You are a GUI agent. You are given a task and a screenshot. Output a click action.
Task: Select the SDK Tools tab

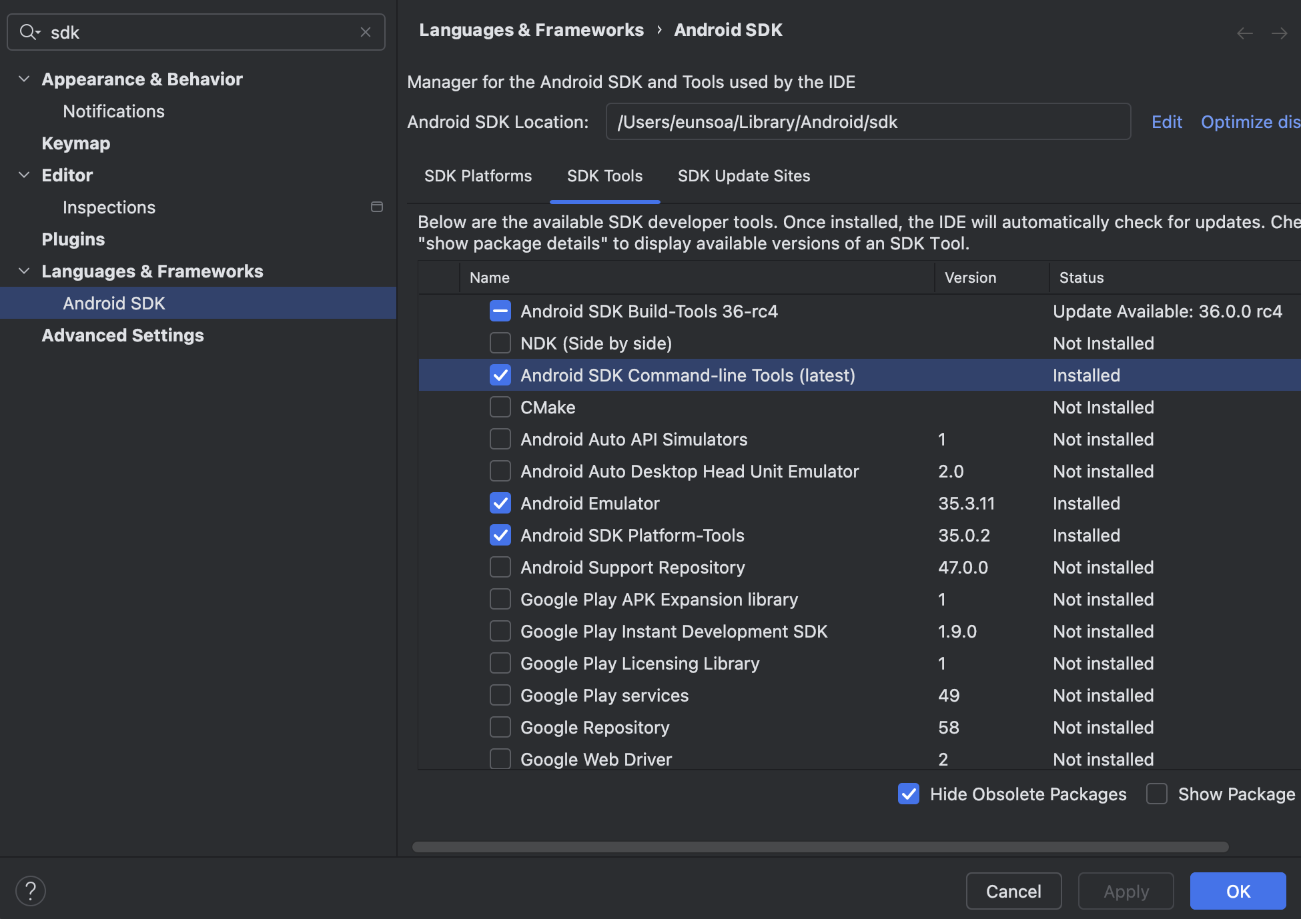pos(604,176)
